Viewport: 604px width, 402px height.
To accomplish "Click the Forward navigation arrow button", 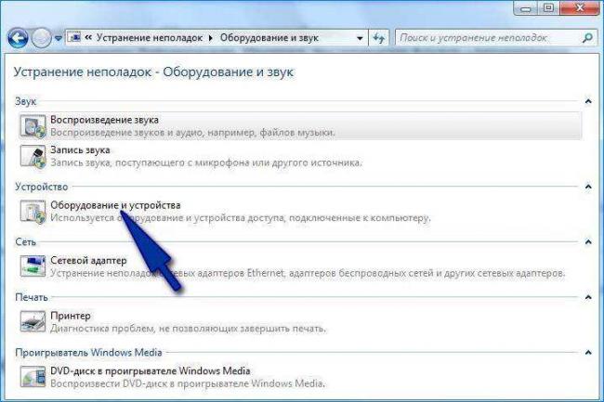I will pos(41,38).
